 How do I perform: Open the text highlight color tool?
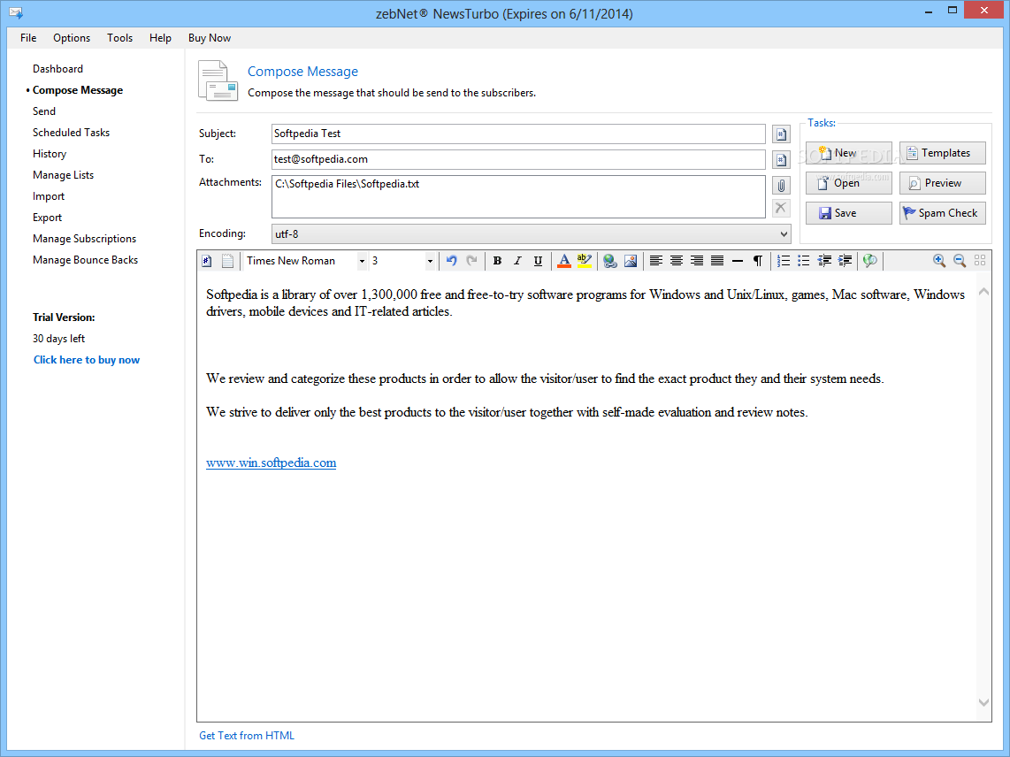(x=585, y=260)
